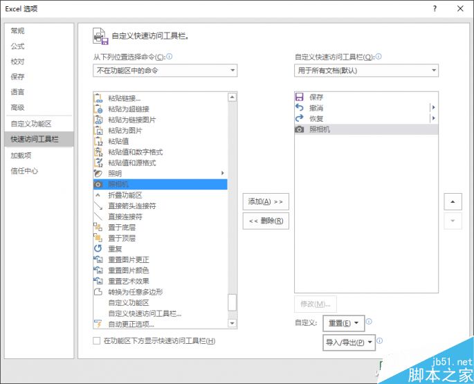Click the info icon beside 从下列位置选择命令
The height and width of the screenshot is (384, 474).
click(170, 57)
